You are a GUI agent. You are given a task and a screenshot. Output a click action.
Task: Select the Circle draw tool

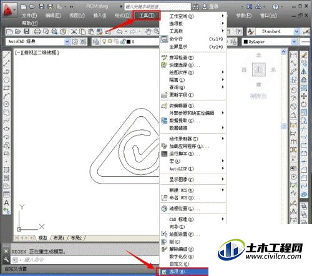tap(6, 104)
